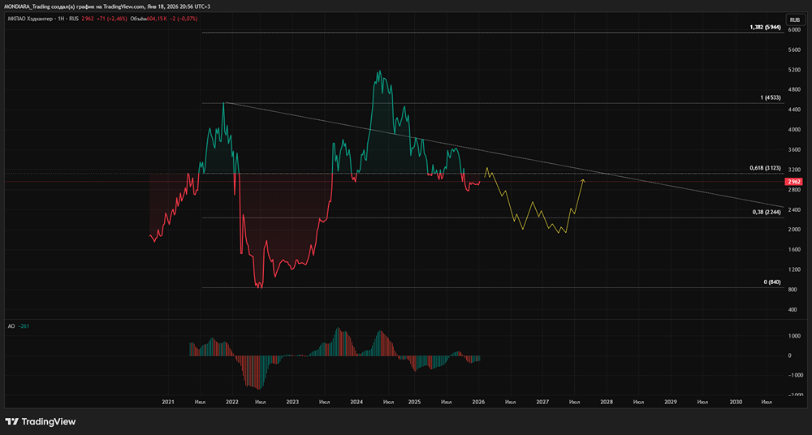
Task: Select the 1,382 (5 944) Fibonacci level label
Action: click(765, 28)
